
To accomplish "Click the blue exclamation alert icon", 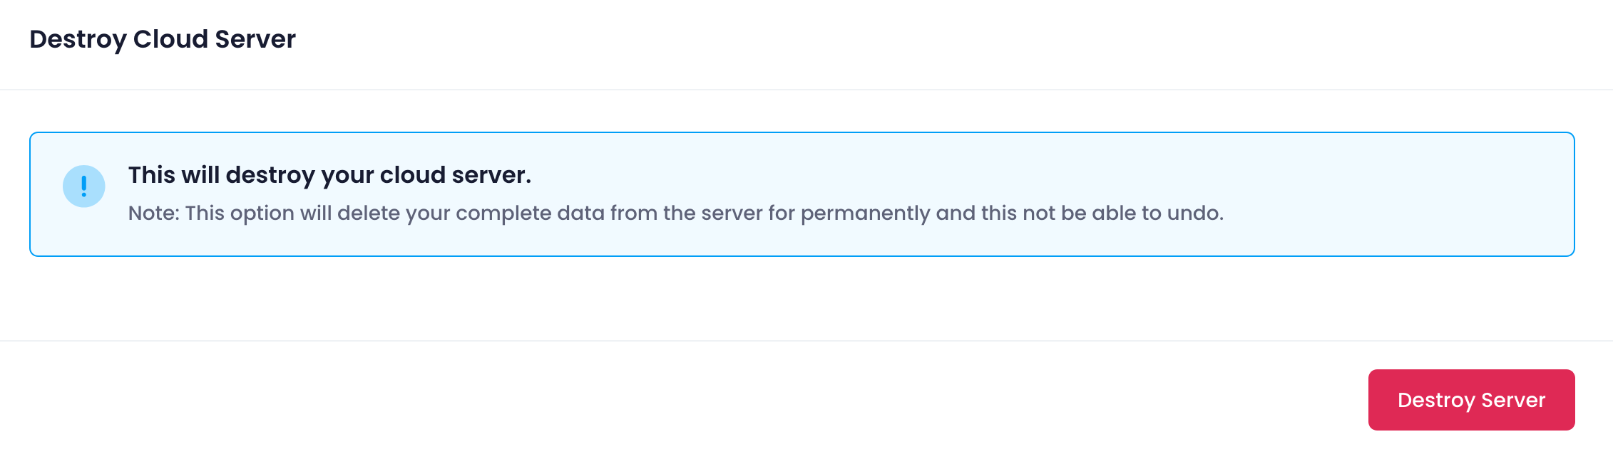I will pyautogui.click(x=84, y=186).
